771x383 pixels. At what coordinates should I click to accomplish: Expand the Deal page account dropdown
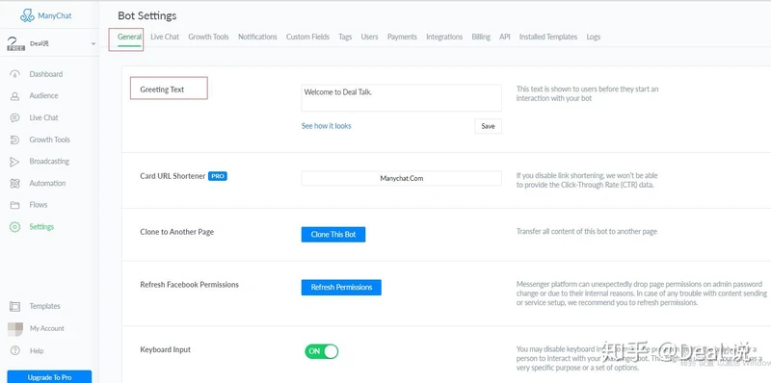point(93,43)
